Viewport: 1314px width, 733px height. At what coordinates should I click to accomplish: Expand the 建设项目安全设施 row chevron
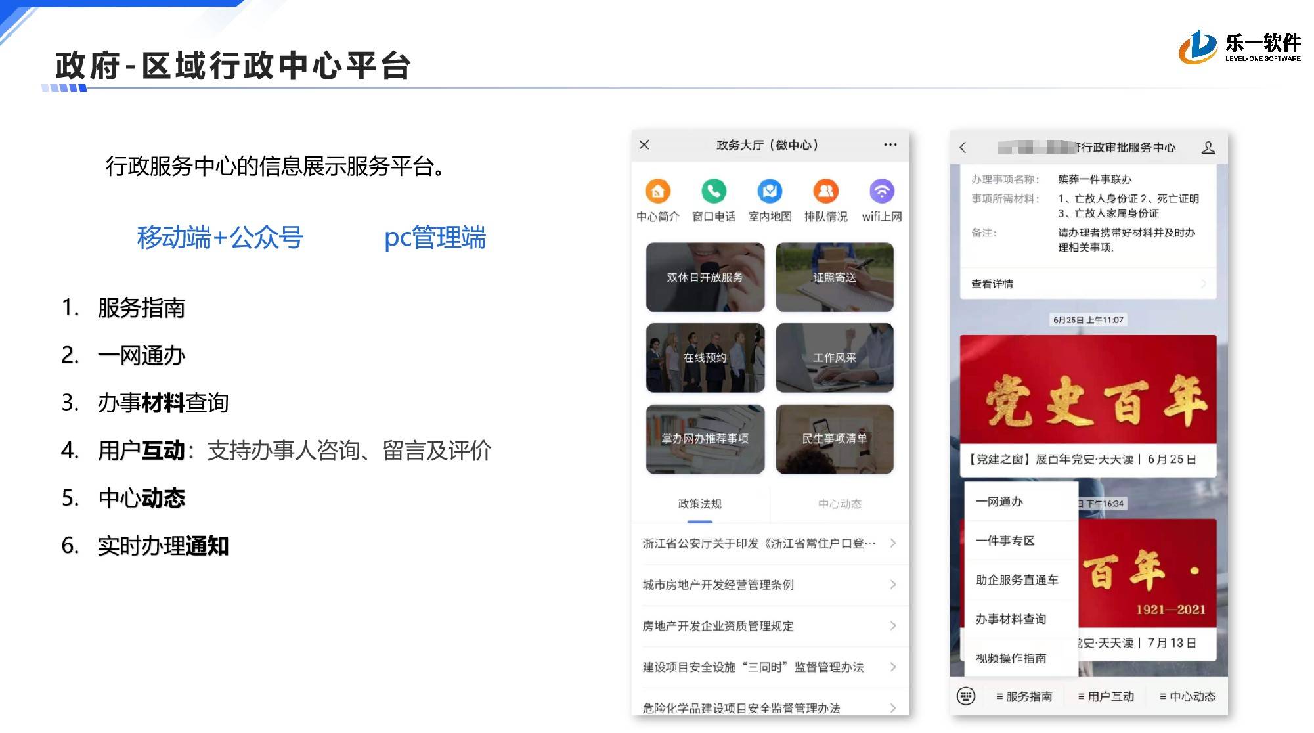click(893, 667)
